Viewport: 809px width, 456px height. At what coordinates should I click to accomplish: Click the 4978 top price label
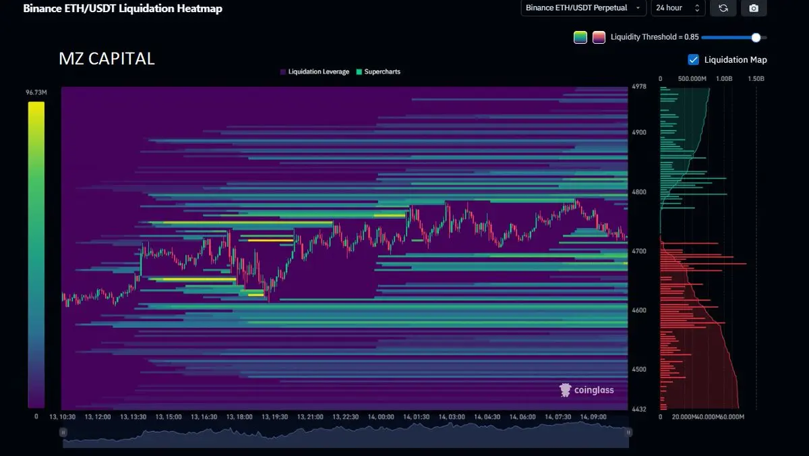coord(639,86)
